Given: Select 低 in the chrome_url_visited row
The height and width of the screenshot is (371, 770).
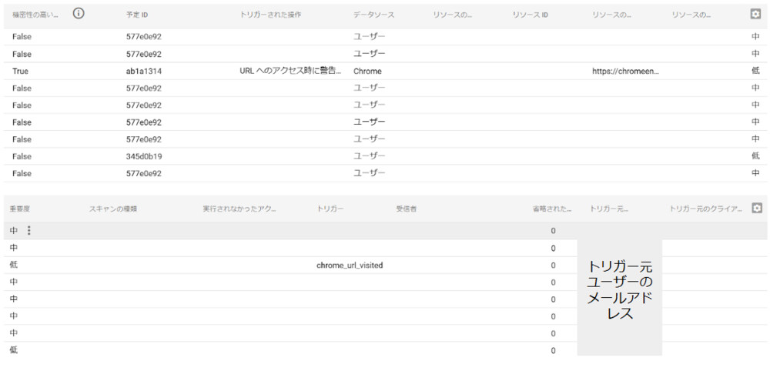Looking at the screenshot, I should [14, 265].
